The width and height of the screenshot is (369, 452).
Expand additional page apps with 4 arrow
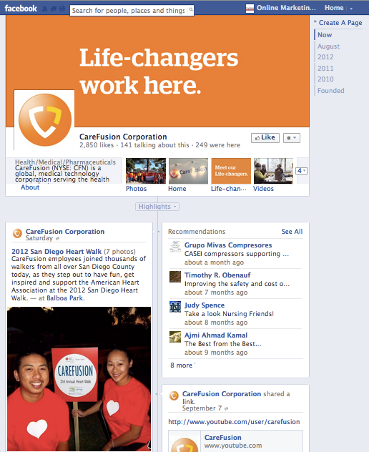pyautogui.click(x=302, y=171)
